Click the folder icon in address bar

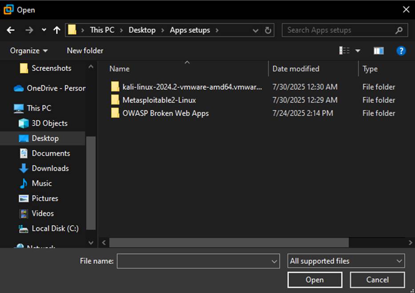click(72, 30)
